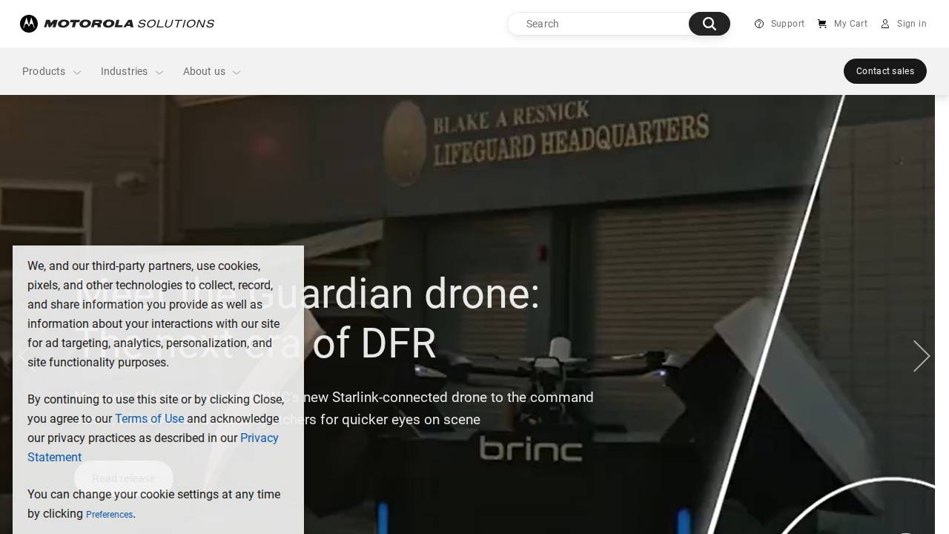Sign in using the person icon
Viewport: 949px width, 534px height.
point(885,24)
